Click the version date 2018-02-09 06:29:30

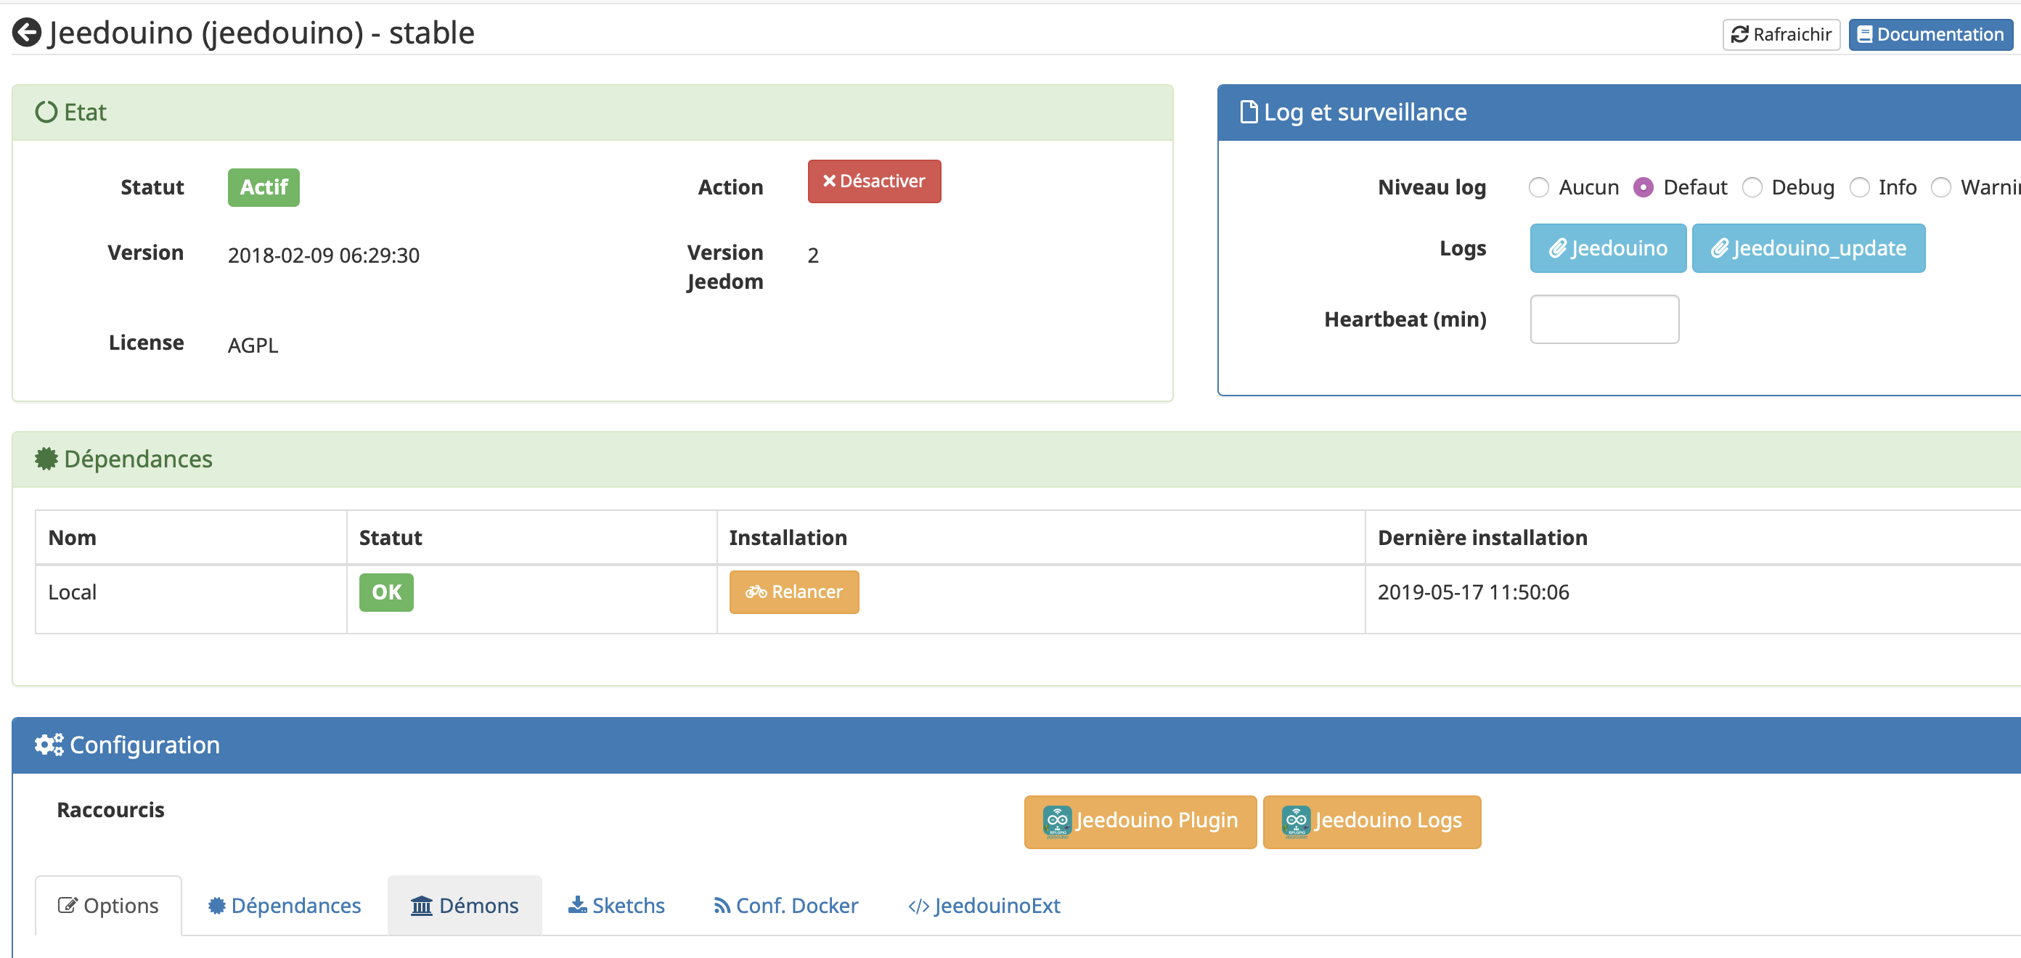coord(323,255)
